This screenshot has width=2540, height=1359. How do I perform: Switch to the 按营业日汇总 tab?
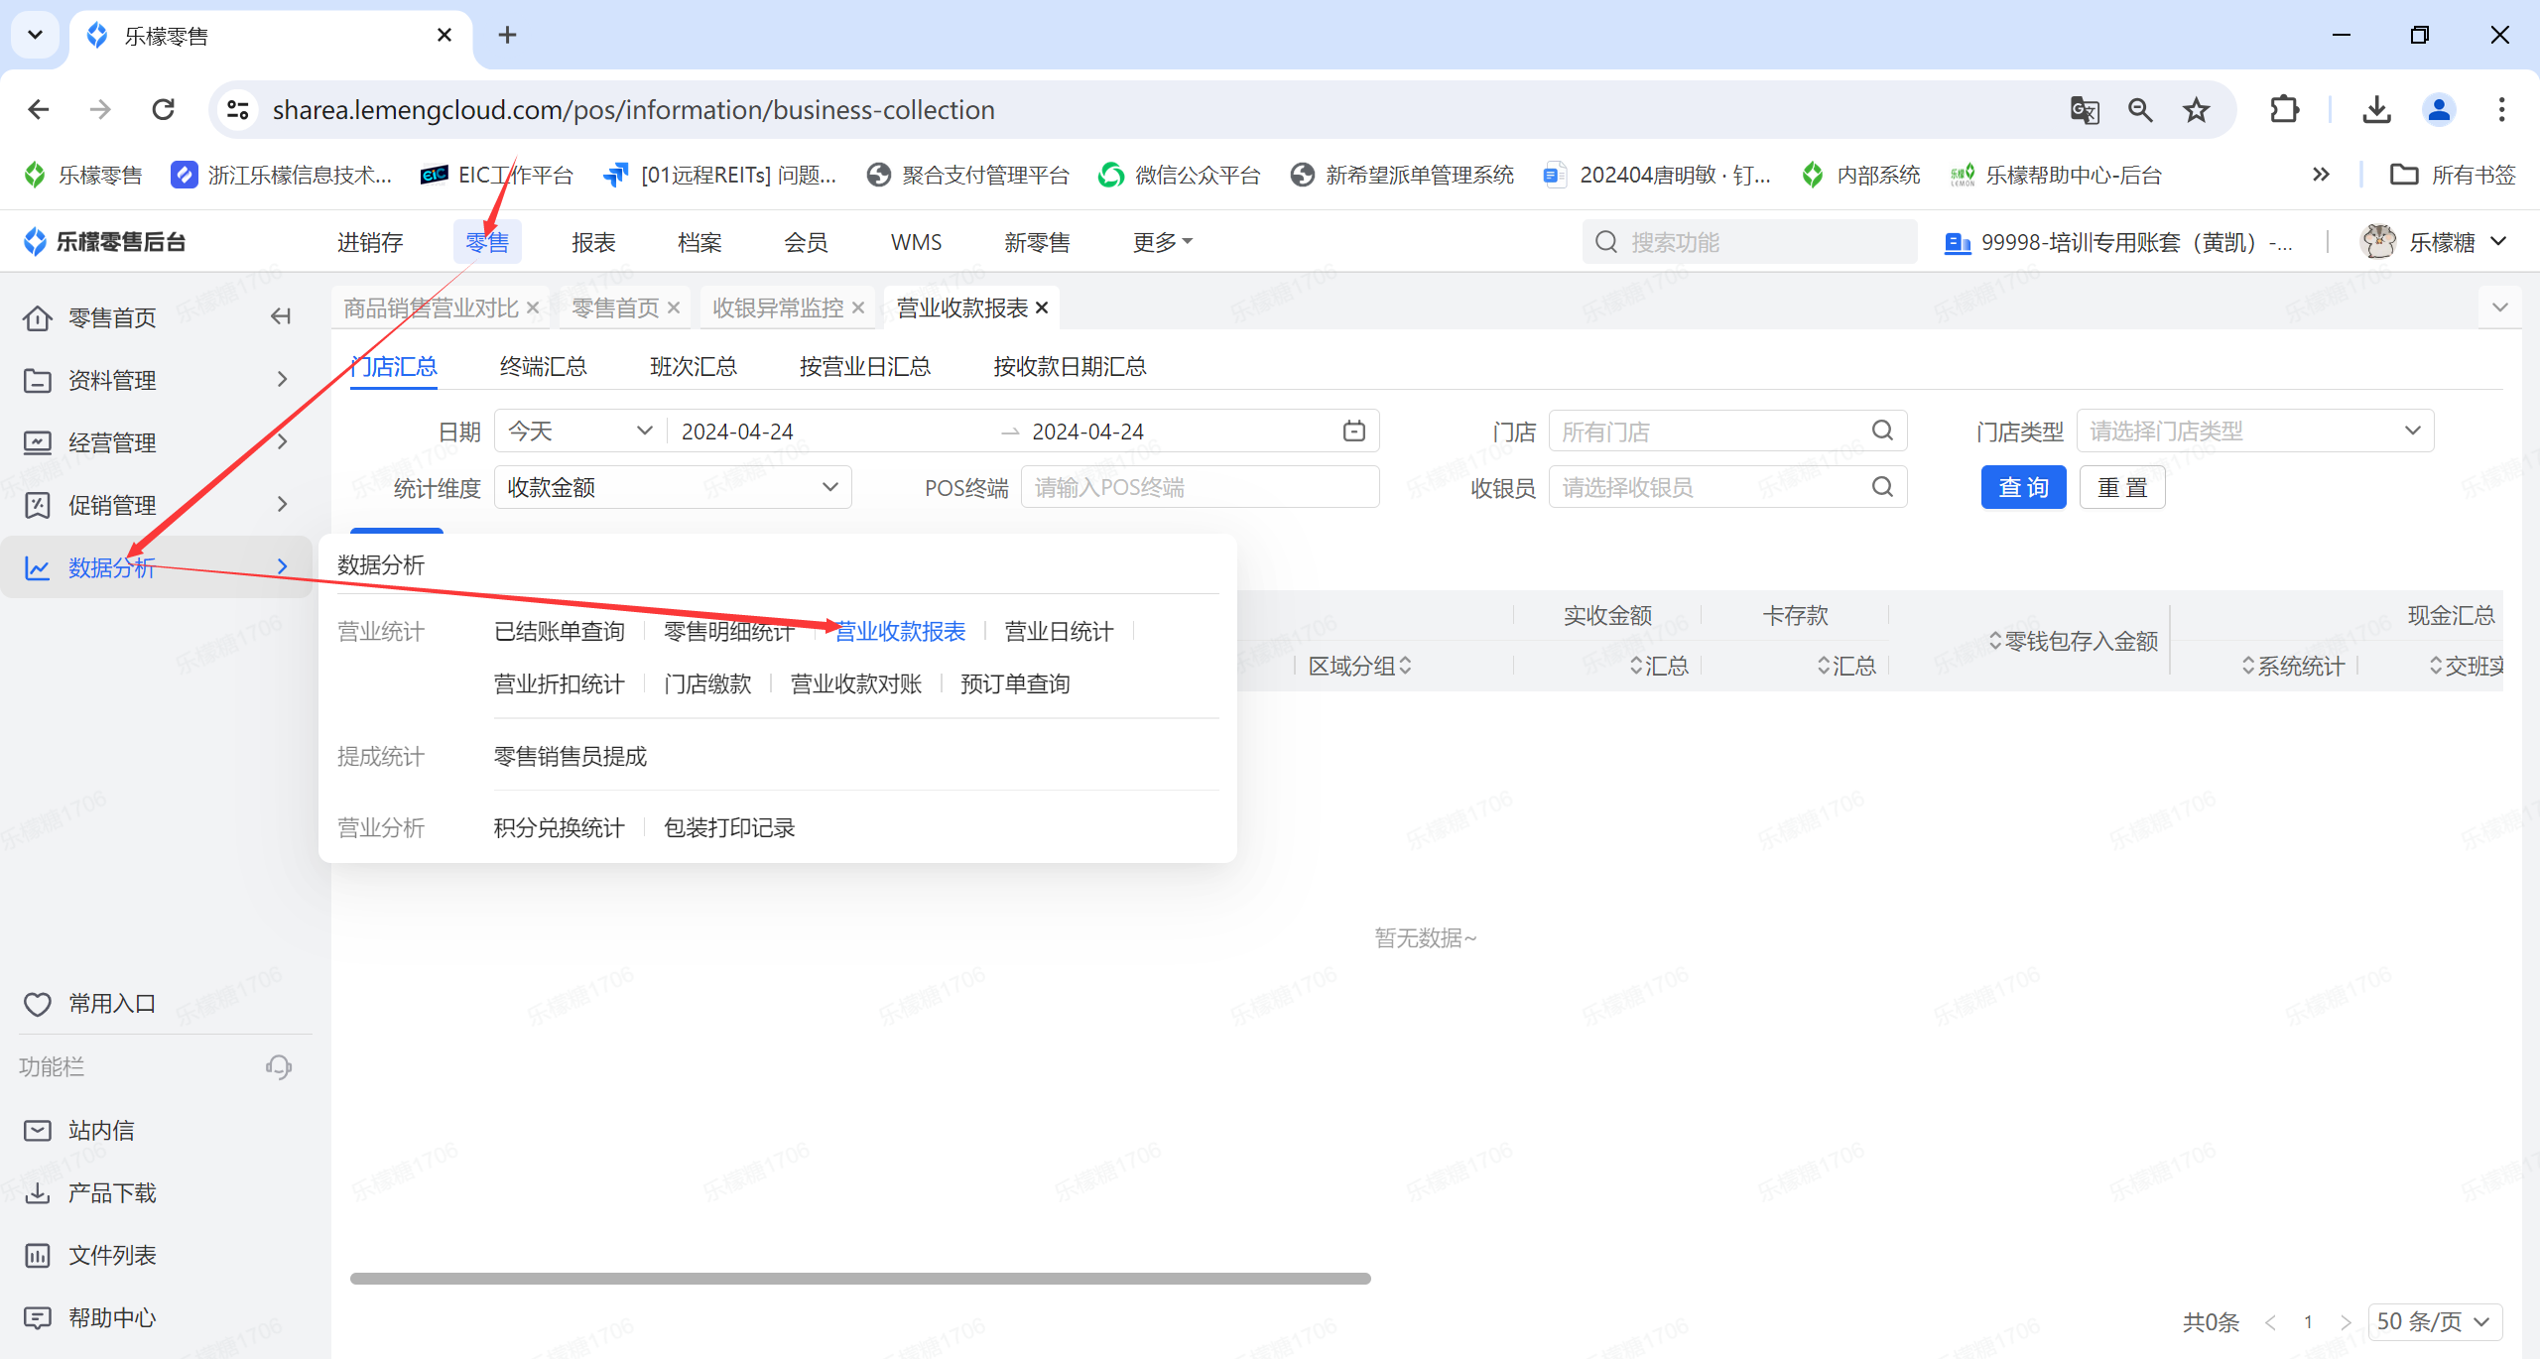pyautogui.click(x=865, y=367)
